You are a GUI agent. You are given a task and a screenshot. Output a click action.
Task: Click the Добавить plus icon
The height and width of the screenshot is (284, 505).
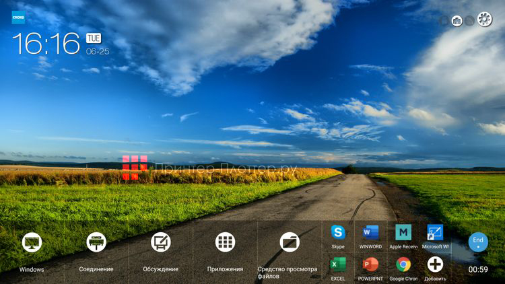click(435, 264)
